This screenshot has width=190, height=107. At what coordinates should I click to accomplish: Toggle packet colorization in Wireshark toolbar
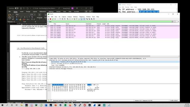pos(84,19)
